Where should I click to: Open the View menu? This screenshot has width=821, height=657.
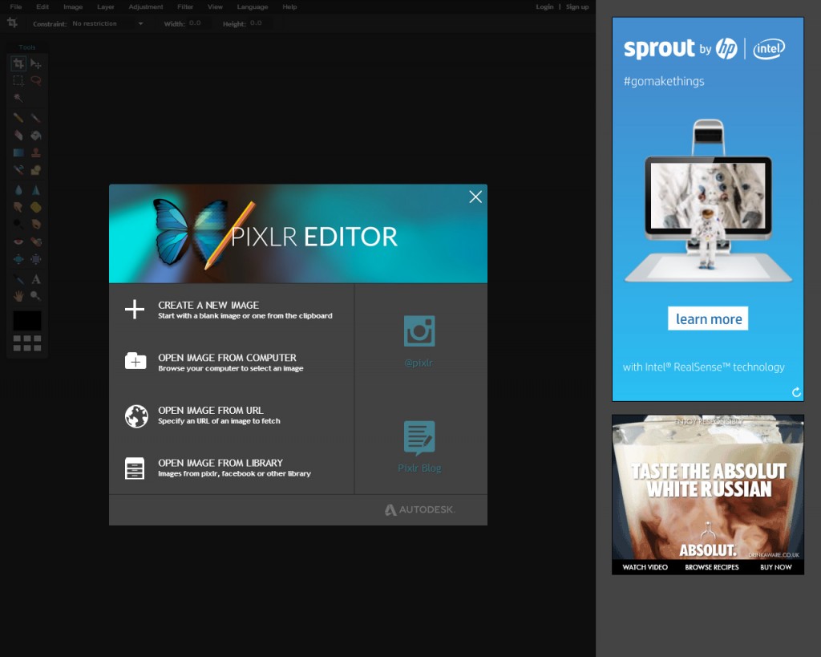(215, 6)
